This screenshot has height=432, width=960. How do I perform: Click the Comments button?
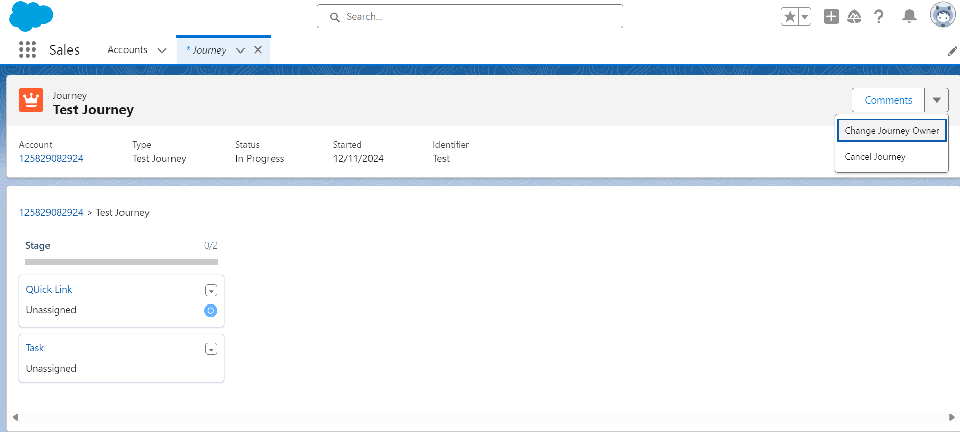coord(888,100)
